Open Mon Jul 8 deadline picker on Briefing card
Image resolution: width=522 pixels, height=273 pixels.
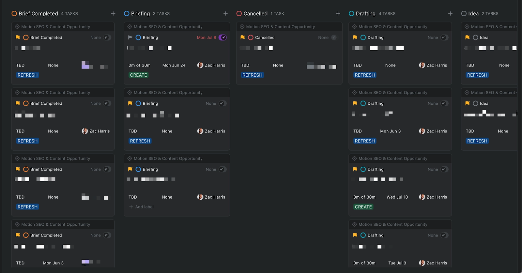[207, 38]
